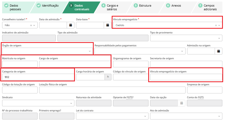This screenshot has height=123, width=225.
Task: Expand Sindicato dropdown
Action: [x=38, y=103]
